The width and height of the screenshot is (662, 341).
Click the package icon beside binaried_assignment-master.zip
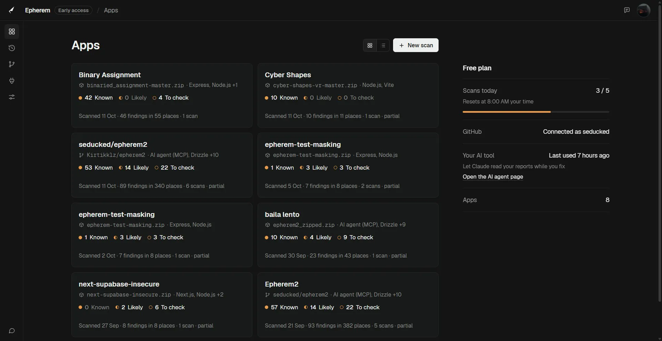tap(81, 85)
